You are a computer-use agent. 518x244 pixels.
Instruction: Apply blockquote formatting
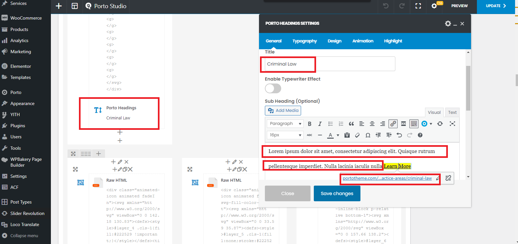[351, 124]
